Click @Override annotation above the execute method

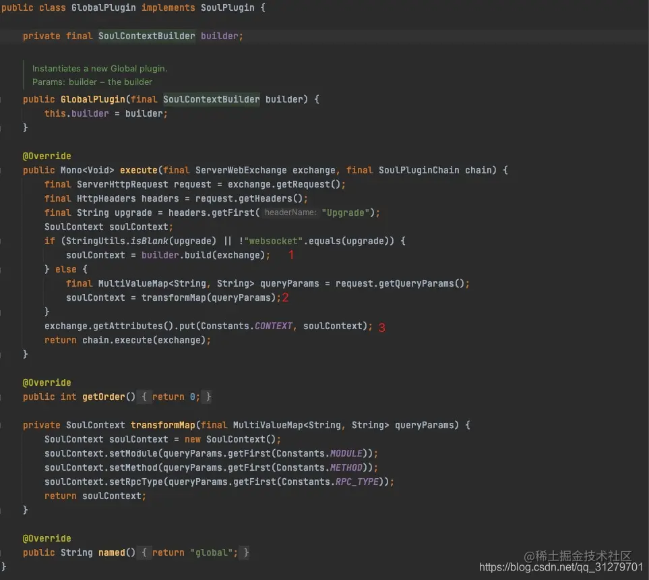point(47,156)
